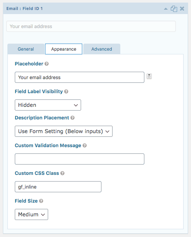Click the 'Custom CSS Class' label
This screenshot has height=237, width=191.
click(37, 173)
